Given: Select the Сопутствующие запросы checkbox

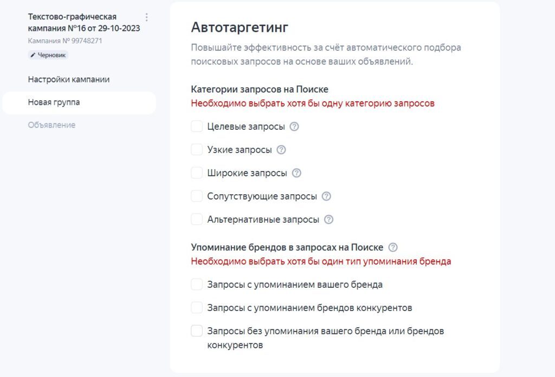Looking at the screenshot, I should pyautogui.click(x=197, y=196).
